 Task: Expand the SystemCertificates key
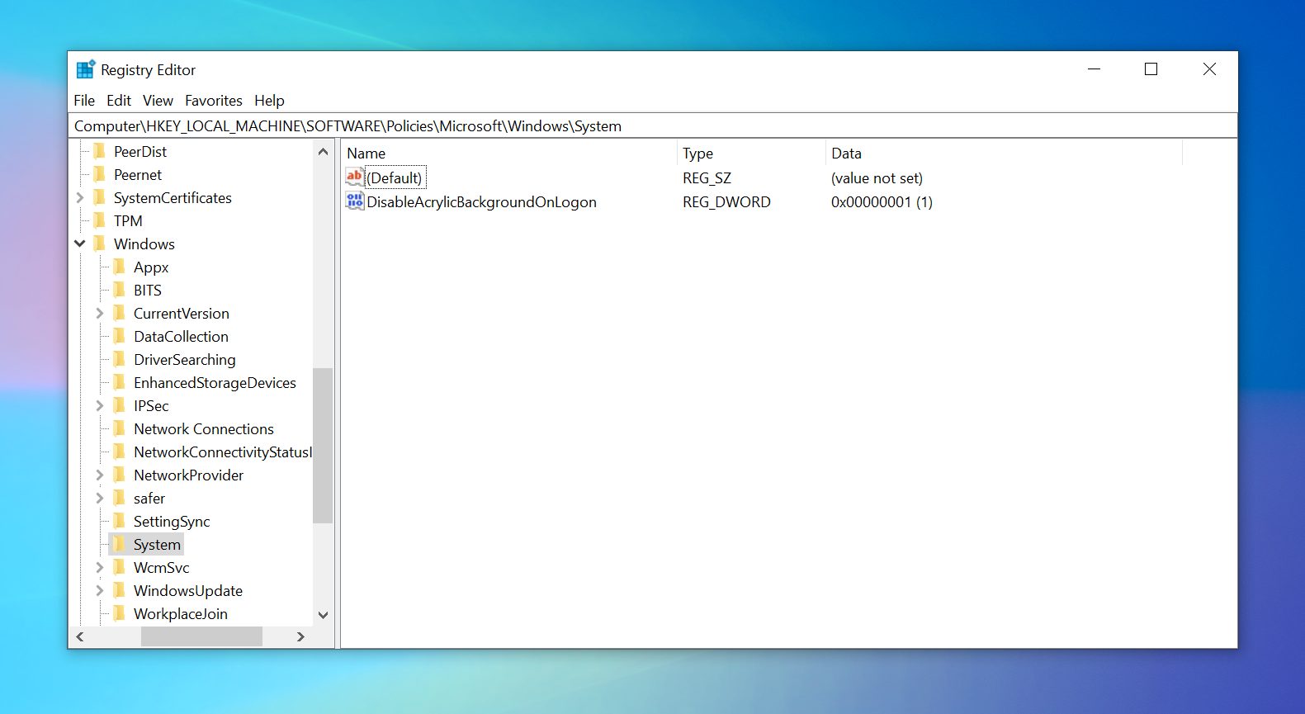point(80,197)
